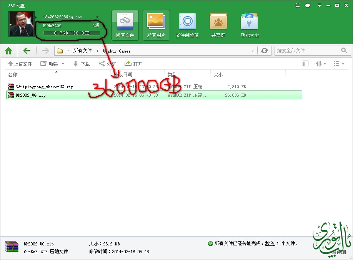Open the list view mode dropdown
Image resolution: width=353 pixels, height=260 pixels.
point(339,64)
